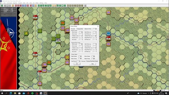
Task: Click the green flag toolbar icon
Action: coord(50,6)
